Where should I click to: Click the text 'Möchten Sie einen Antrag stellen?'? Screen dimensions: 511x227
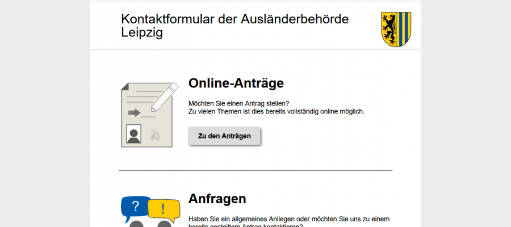pyautogui.click(x=239, y=104)
